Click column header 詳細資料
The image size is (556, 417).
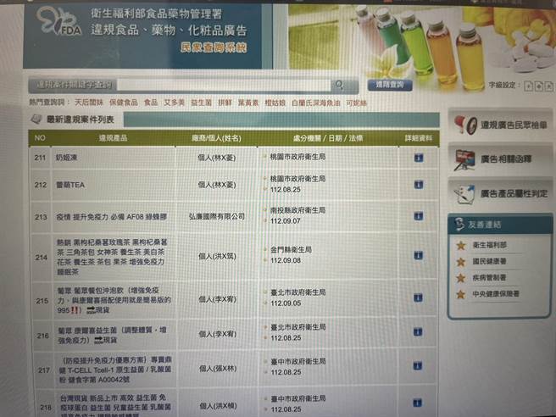[419, 138]
